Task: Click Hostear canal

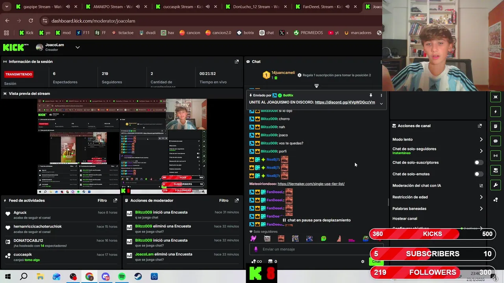Action: coord(405,219)
